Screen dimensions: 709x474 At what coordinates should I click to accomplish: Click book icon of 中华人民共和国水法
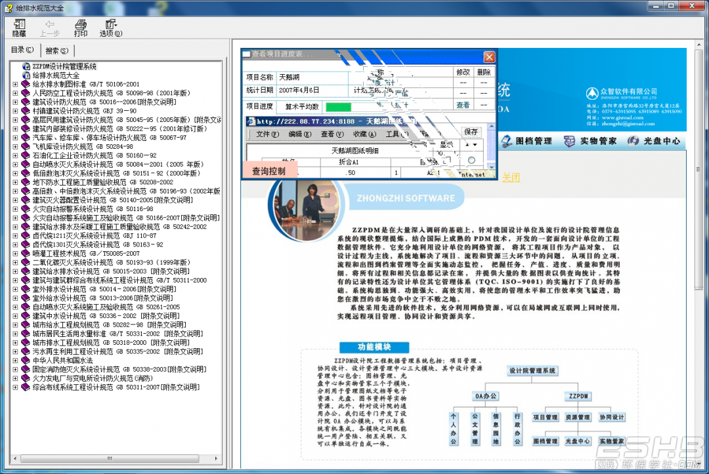pos(26,361)
